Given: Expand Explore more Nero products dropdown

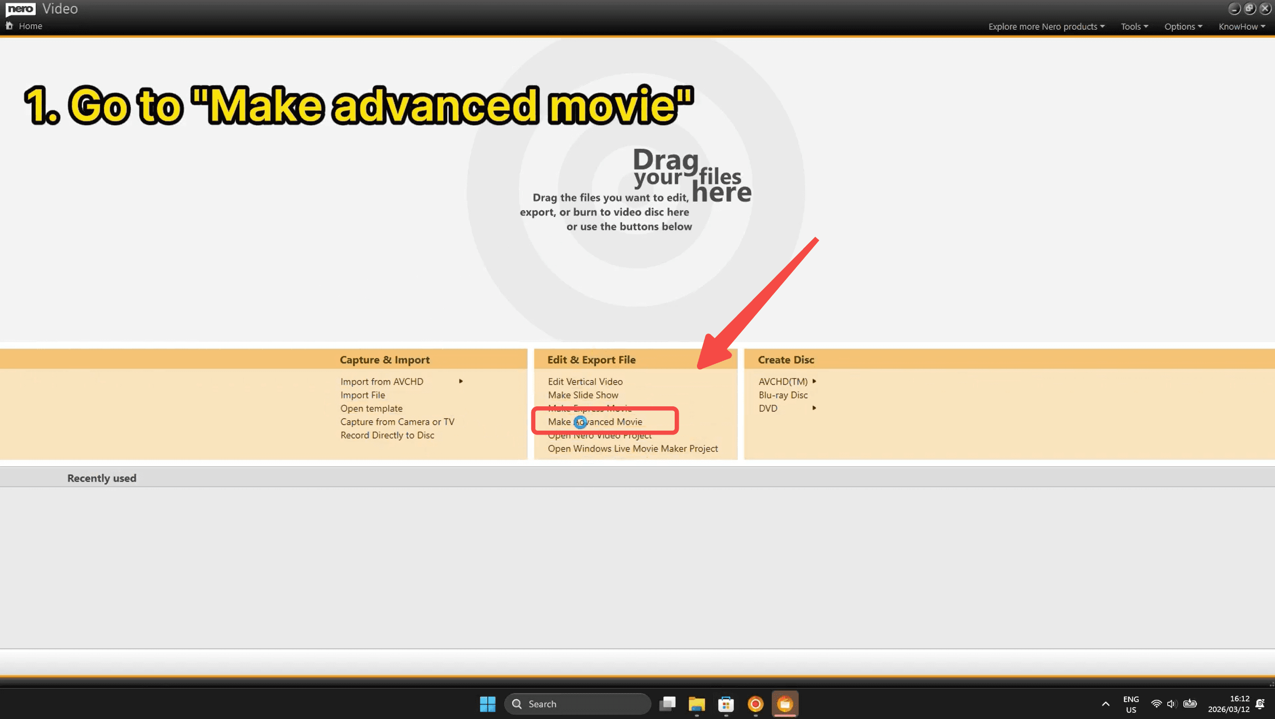Looking at the screenshot, I should coord(1046,27).
